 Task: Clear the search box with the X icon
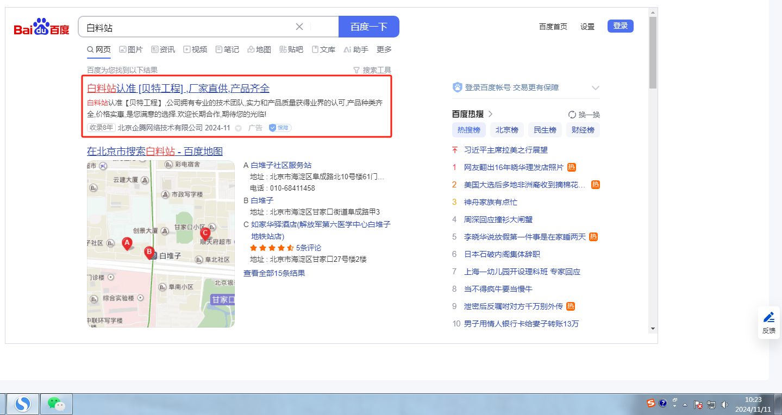point(299,27)
